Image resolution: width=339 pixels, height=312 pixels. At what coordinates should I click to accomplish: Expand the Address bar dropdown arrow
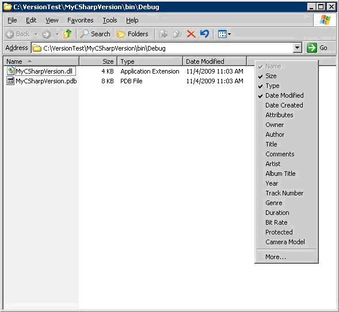pos(298,48)
